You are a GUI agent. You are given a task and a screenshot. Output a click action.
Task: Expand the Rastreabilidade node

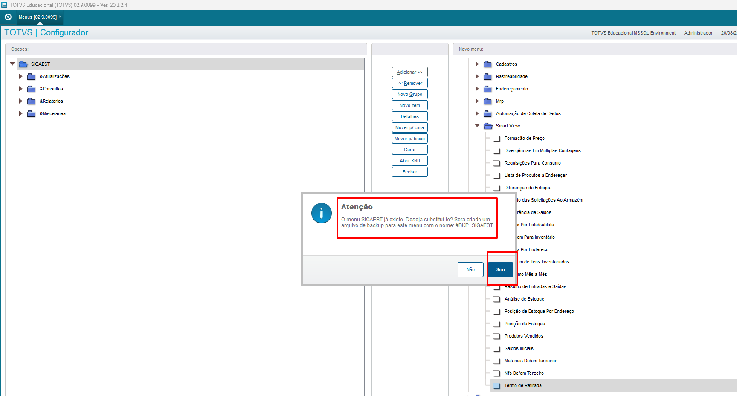click(477, 77)
